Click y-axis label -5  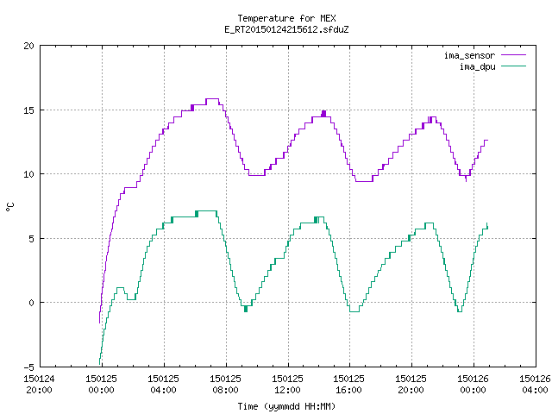[x=28, y=367]
